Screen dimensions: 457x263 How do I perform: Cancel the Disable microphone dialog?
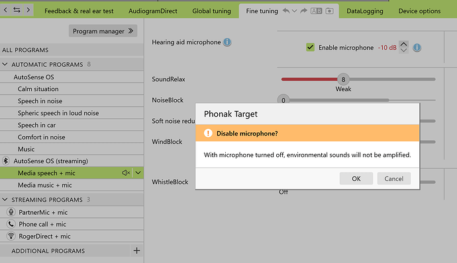click(x=394, y=178)
